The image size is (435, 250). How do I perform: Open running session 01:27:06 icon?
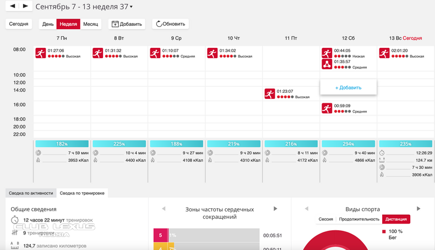(41, 53)
